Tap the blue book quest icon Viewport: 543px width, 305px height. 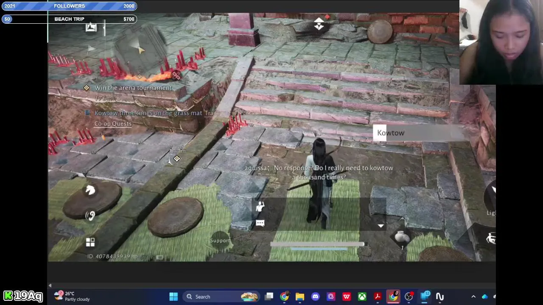pyautogui.click(x=87, y=113)
